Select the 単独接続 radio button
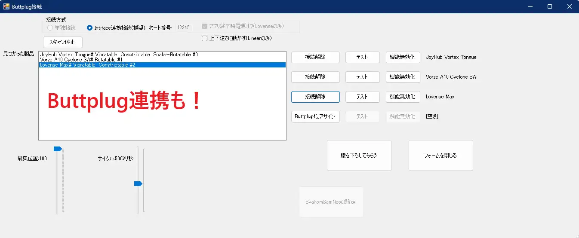This screenshot has width=579, height=238. 50,27
